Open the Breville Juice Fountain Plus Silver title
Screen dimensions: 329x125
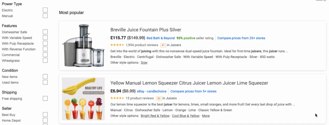tap(146, 30)
